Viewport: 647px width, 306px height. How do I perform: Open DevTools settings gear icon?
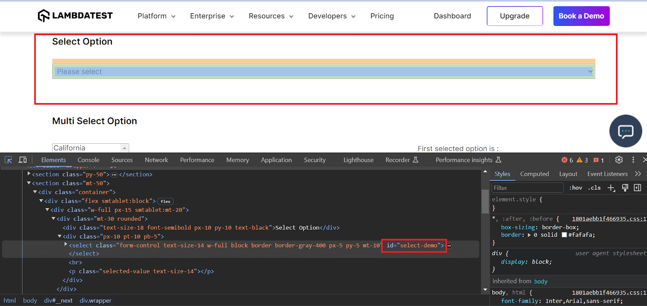pos(619,160)
